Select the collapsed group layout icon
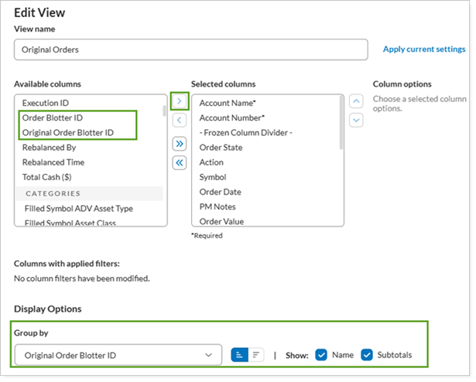Screen dimensions: 476x382 (255, 355)
